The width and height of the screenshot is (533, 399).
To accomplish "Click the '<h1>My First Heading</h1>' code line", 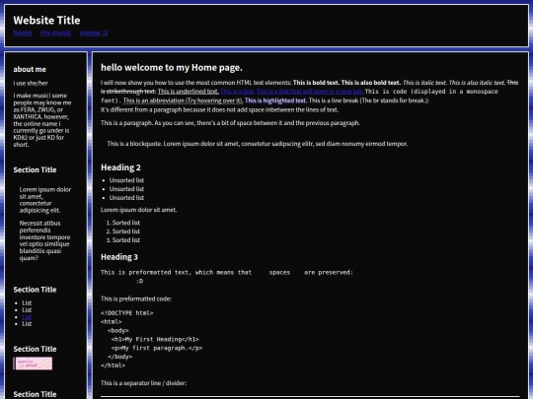I will click(155, 339).
